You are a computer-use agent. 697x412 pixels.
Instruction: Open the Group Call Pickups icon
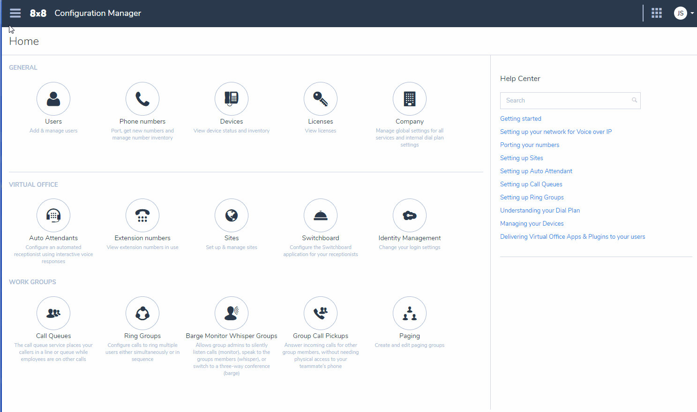(x=321, y=313)
